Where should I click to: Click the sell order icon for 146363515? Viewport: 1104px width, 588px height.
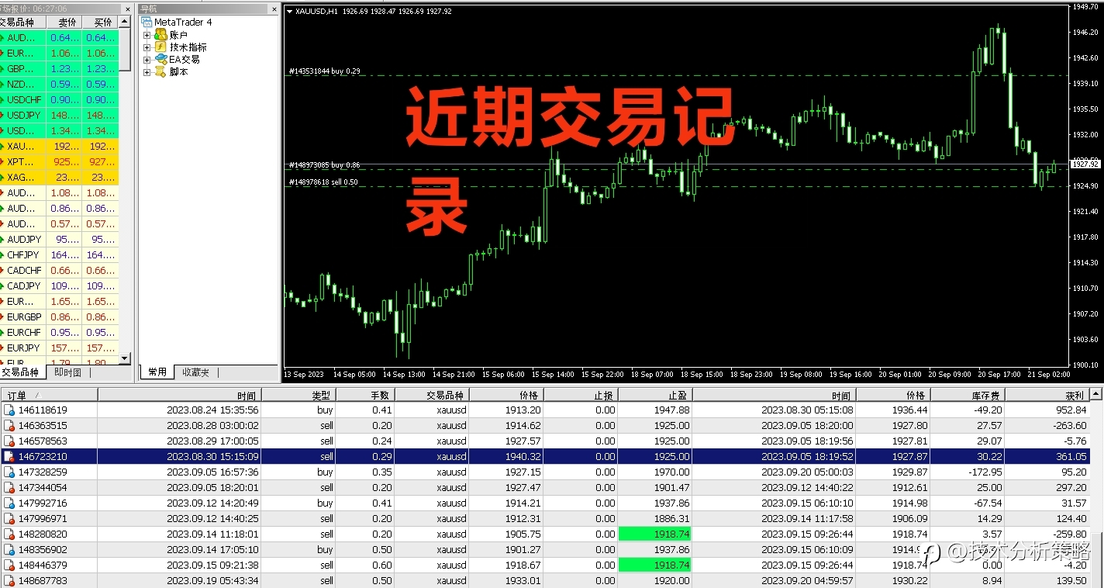click(9, 425)
